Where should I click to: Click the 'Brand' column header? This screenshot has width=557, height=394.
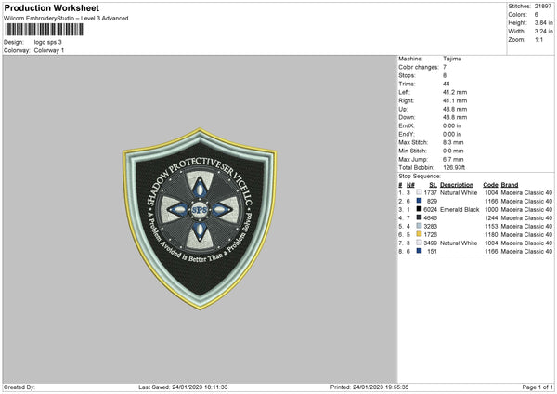coord(510,185)
